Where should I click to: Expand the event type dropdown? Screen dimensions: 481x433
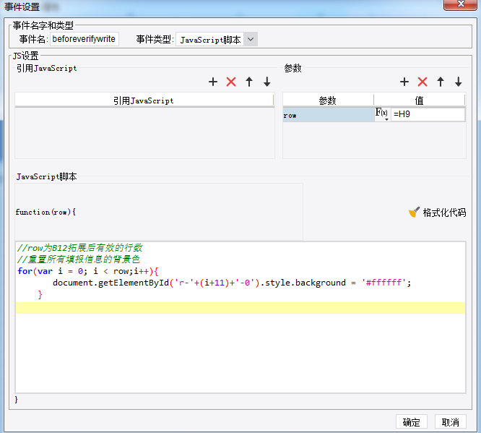pos(251,40)
